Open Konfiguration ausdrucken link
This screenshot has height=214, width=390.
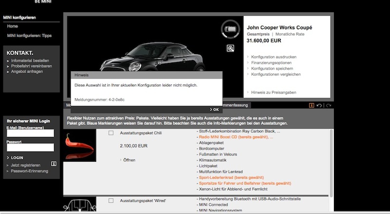(273, 57)
